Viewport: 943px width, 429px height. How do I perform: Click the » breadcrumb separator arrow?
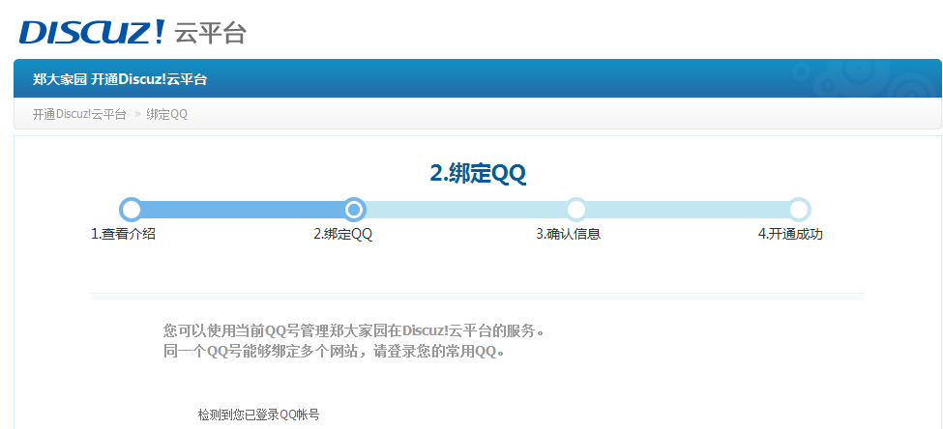[x=136, y=114]
